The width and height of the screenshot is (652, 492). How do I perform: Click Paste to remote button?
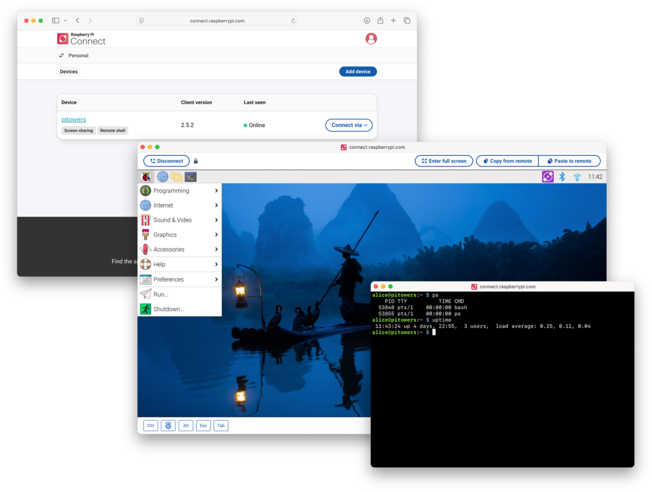pyautogui.click(x=569, y=161)
